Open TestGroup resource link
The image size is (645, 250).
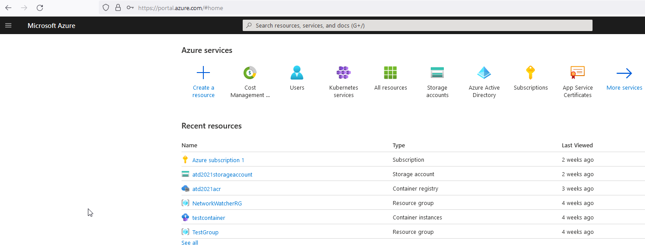click(x=205, y=232)
